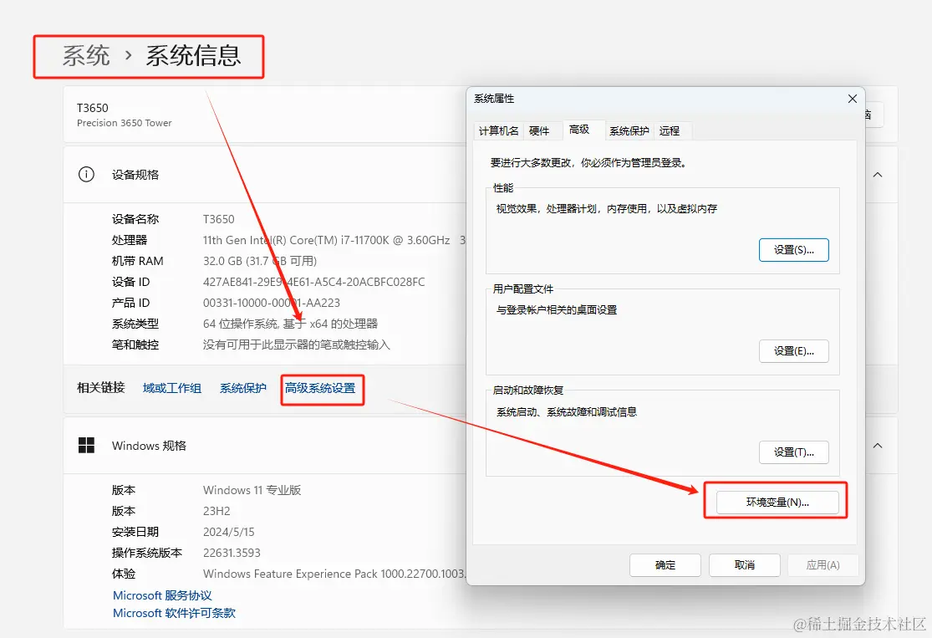Select the 设备 ID value 427AE841
Viewport: 932px width, 638px height.
313,282
